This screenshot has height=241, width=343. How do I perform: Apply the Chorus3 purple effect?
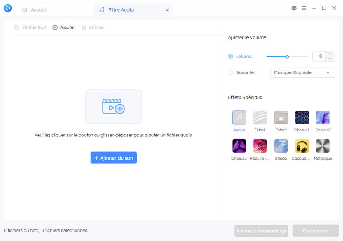(239, 146)
